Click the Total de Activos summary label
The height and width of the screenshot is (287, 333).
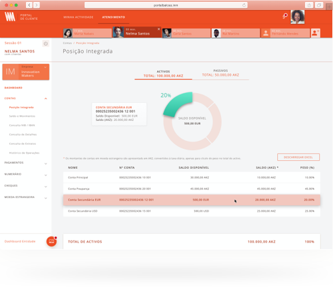(x=85, y=242)
